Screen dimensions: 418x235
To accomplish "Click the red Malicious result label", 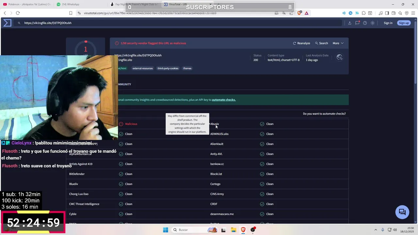I will 131,124.
